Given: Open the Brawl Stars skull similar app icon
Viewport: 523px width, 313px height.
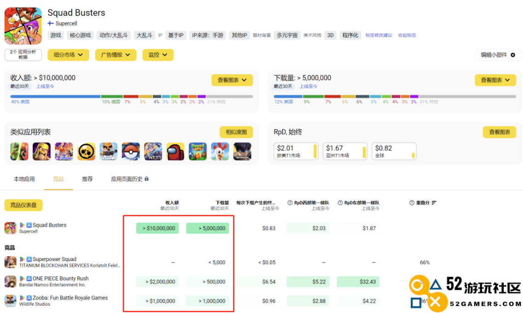Looking at the screenshot, I should [x=86, y=151].
